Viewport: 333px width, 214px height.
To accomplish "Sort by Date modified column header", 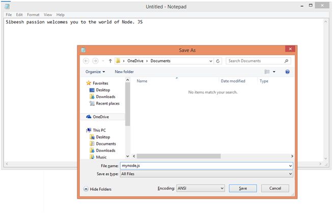I will [233, 81].
